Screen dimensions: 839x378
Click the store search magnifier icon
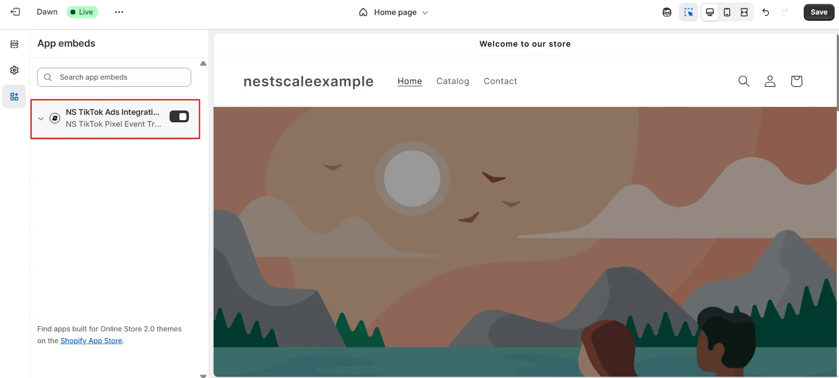coord(744,81)
